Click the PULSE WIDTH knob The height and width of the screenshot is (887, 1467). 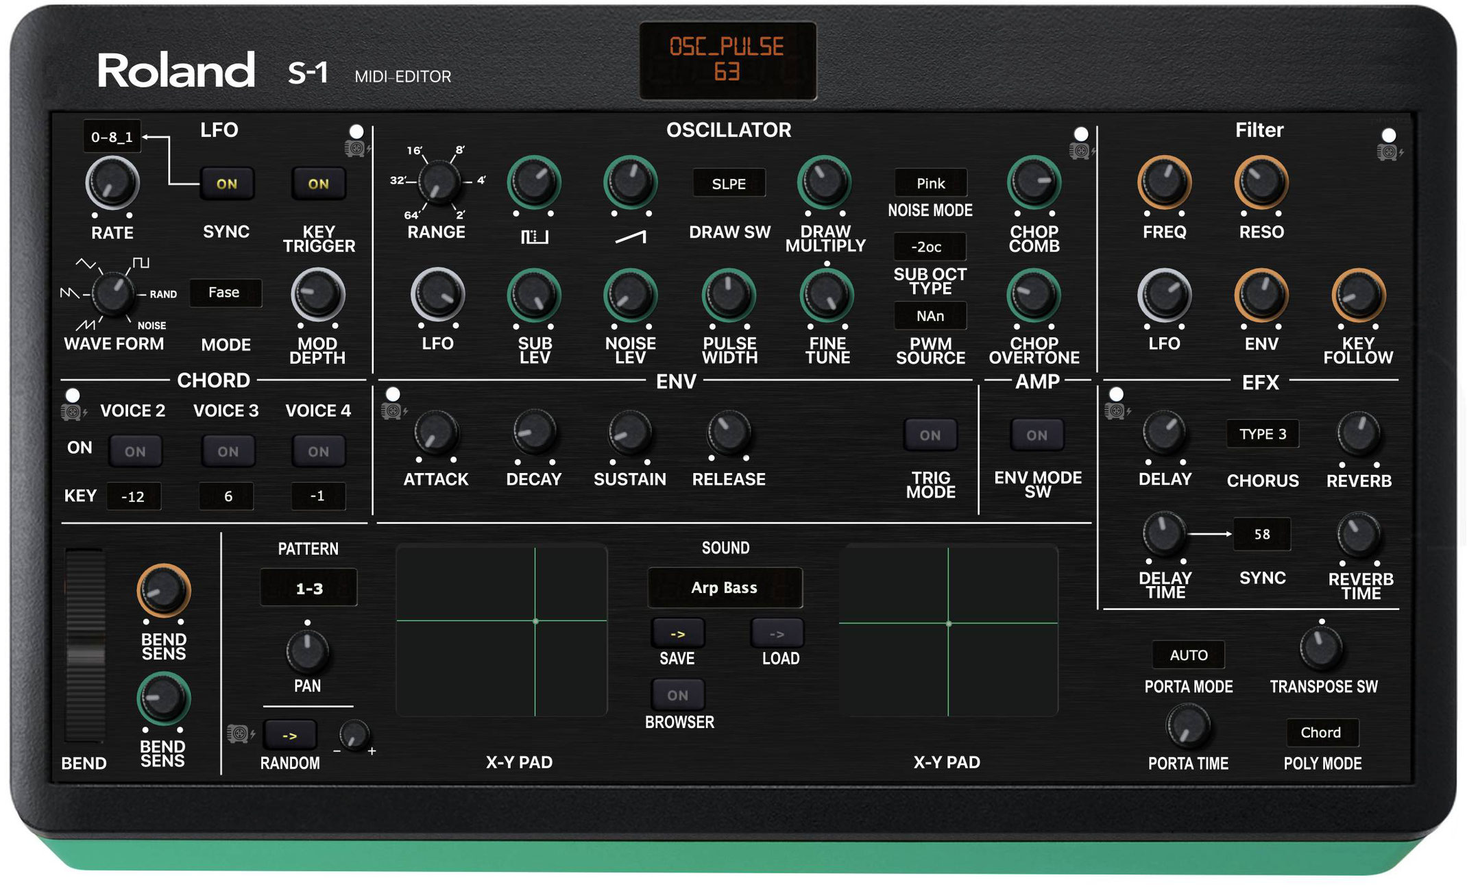click(x=729, y=295)
